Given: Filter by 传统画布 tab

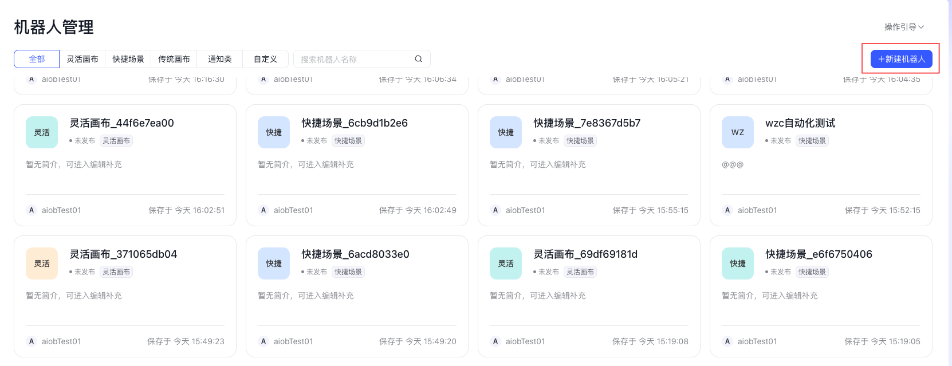Looking at the screenshot, I should pos(174,59).
